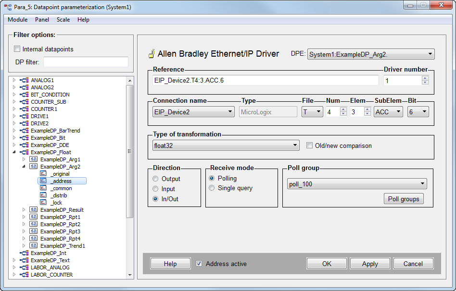Screen dimensions: 456x291
Task: Toggle the Old/new comparison checkbox
Action: click(310, 145)
